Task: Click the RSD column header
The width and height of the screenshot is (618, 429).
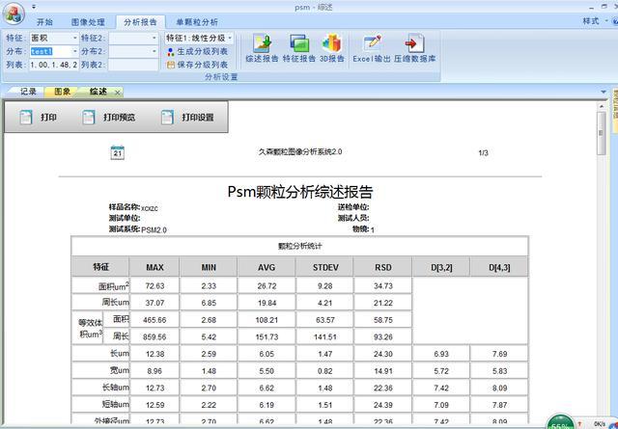Action: pos(383,267)
